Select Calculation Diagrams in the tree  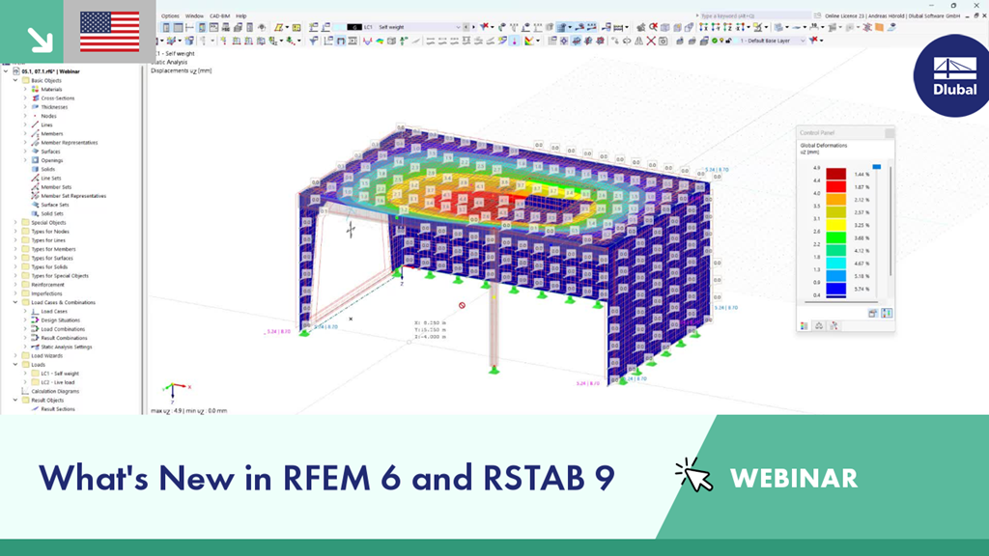pyautogui.click(x=55, y=391)
